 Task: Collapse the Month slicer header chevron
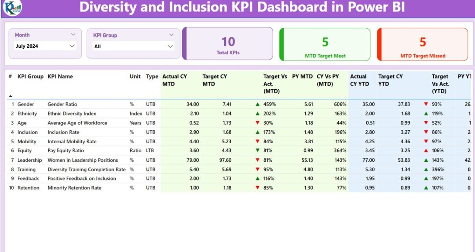(73, 35)
